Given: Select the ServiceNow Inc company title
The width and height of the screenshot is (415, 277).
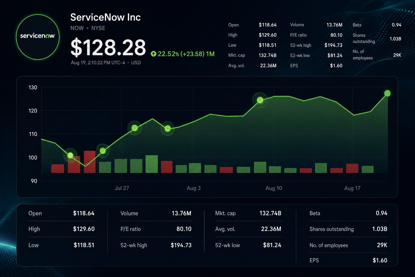Looking at the screenshot, I should click(x=105, y=17).
